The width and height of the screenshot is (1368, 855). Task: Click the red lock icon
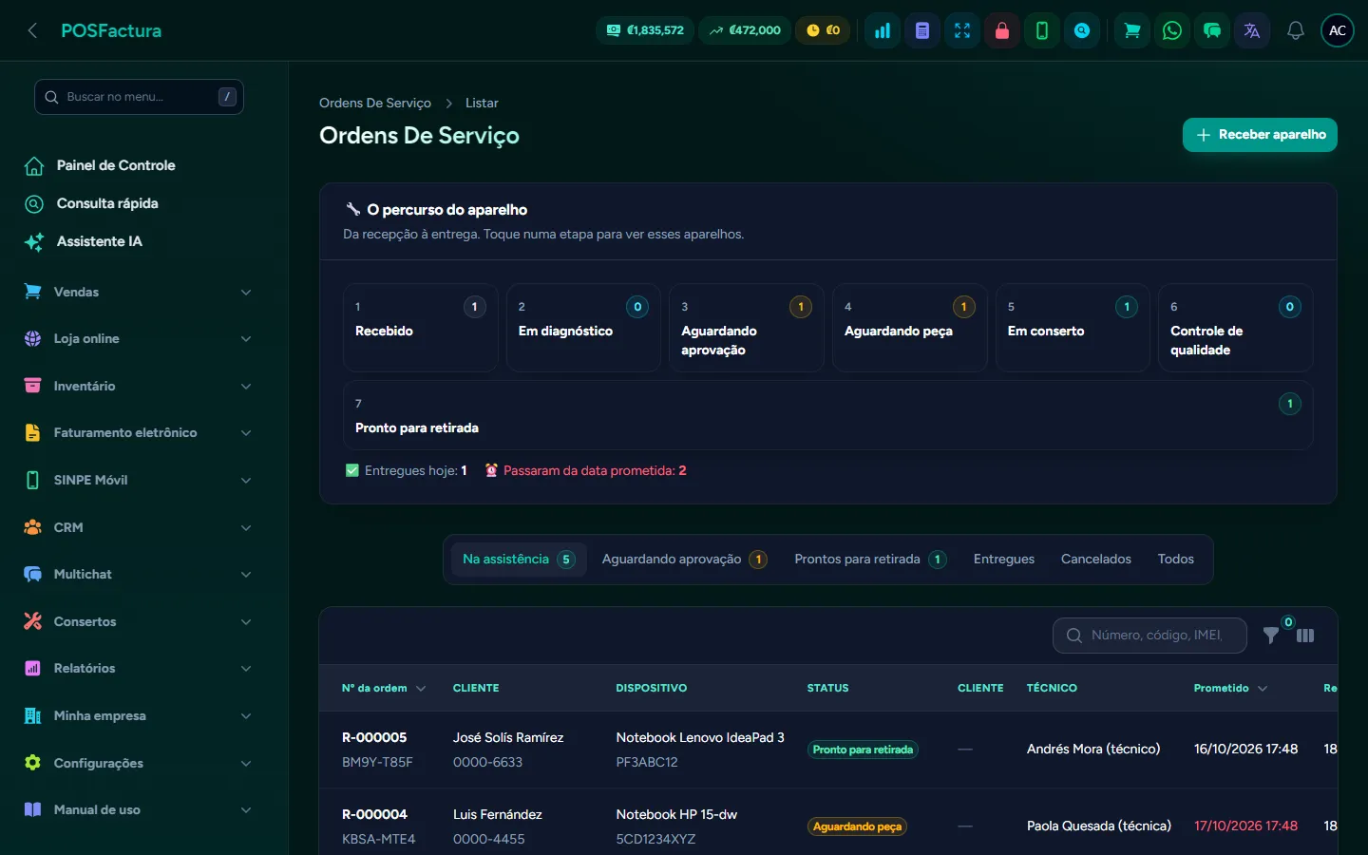pyautogui.click(x=1002, y=30)
